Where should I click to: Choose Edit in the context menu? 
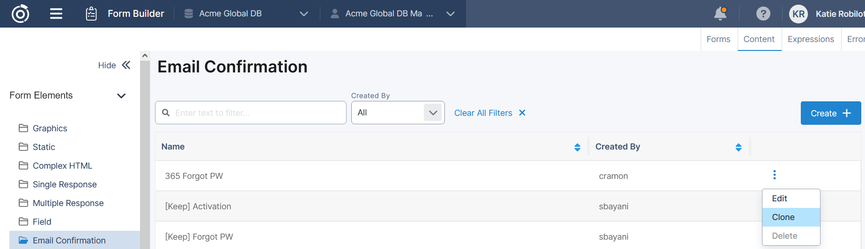[779, 199]
